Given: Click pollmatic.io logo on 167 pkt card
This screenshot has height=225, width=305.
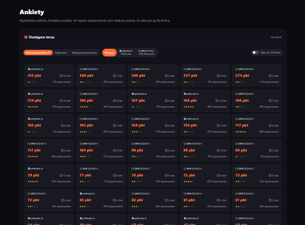Looking at the screenshot, I should click(x=139, y=94).
